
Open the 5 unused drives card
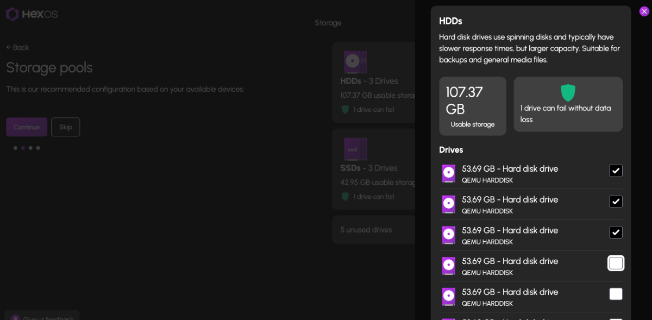click(374, 230)
